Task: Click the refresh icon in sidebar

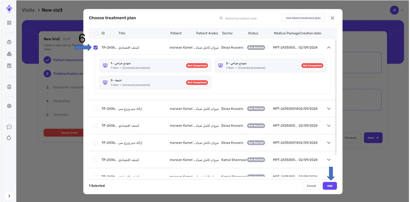Action: [x=9, y=138]
